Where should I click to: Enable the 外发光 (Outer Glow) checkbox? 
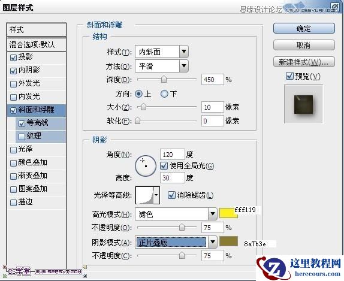[x=13, y=84]
